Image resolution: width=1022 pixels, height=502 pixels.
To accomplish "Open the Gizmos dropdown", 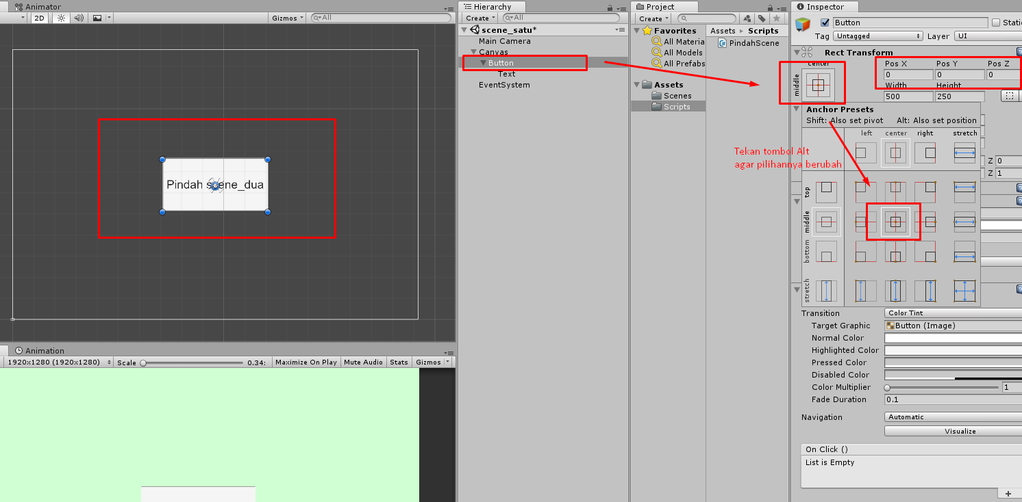I will (x=286, y=18).
